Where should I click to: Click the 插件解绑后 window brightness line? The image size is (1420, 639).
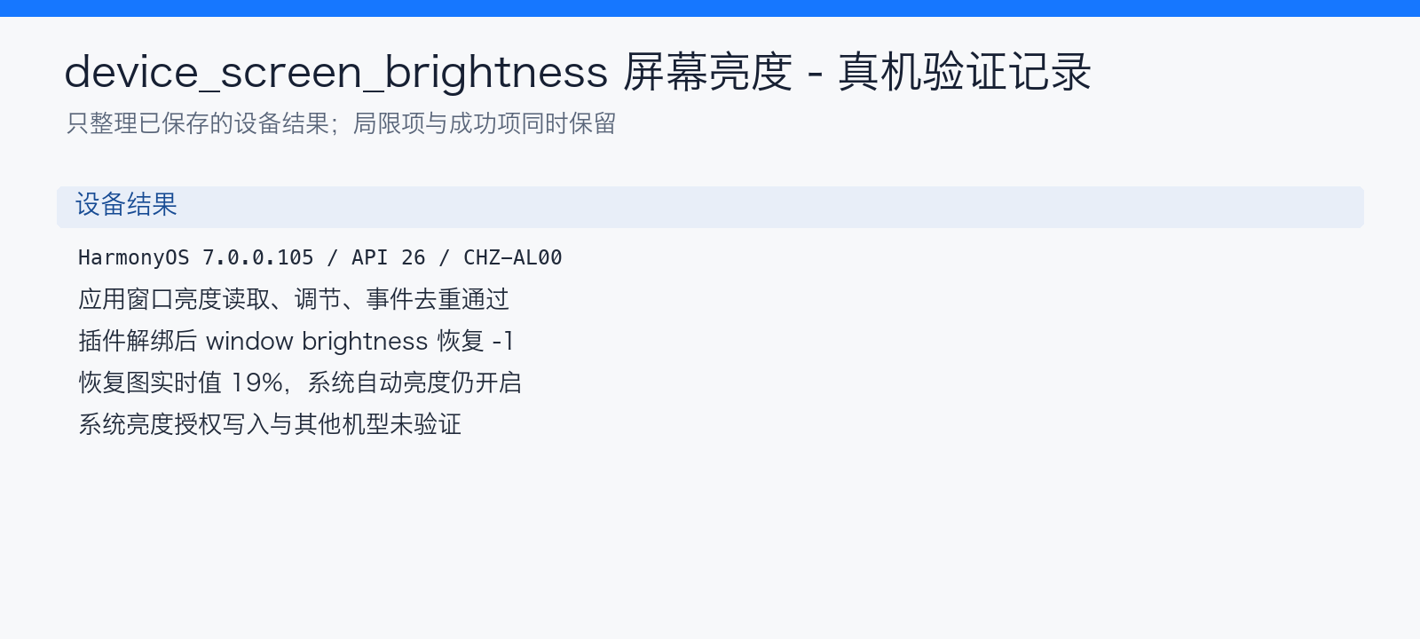pyautogui.click(x=296, y=341)
